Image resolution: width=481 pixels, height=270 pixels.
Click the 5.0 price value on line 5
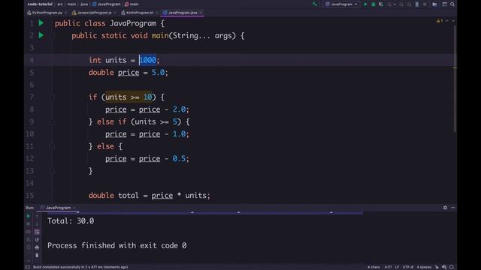click(x=158, y=73)
